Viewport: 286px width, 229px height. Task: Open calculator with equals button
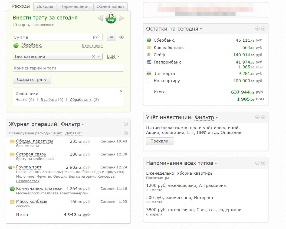pos(111,37)
